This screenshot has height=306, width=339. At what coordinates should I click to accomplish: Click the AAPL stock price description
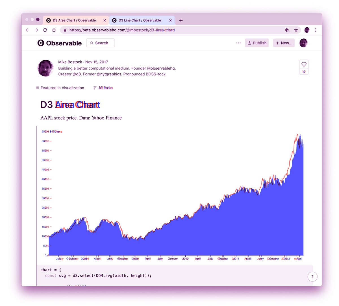click(x=81, y=118)
